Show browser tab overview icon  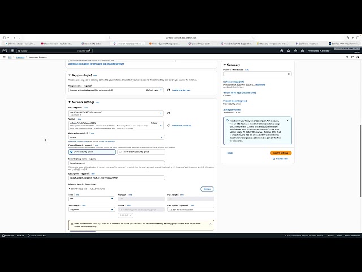(x=358, y=38)
